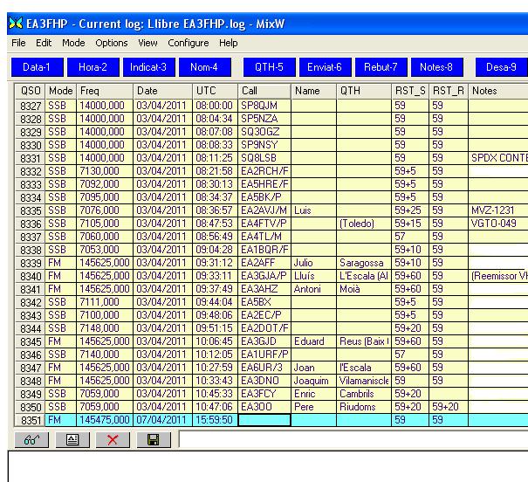Viewport: 528px width, 482px height.
Task: Click the text field beside the save icon
Action: point(349,441)
